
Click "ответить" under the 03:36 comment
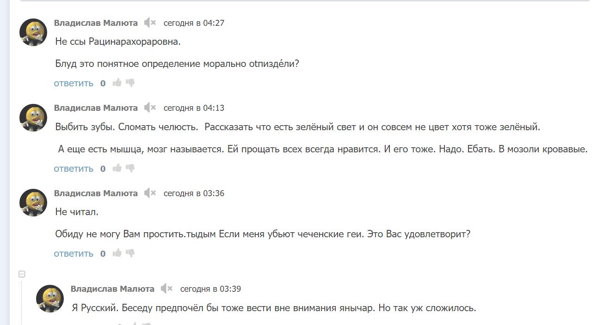point(74,254)
